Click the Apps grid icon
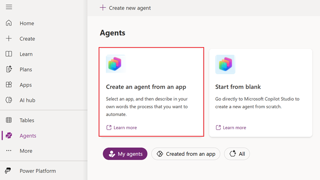The height and width of the screenshot is (180, 320). 9,84
